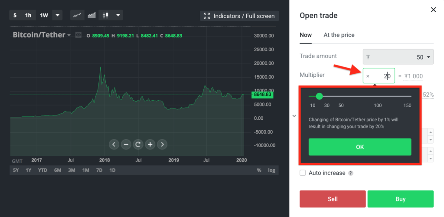Select the 1W timeframe button
Viewport: 444px width, 217px height.
44,15
